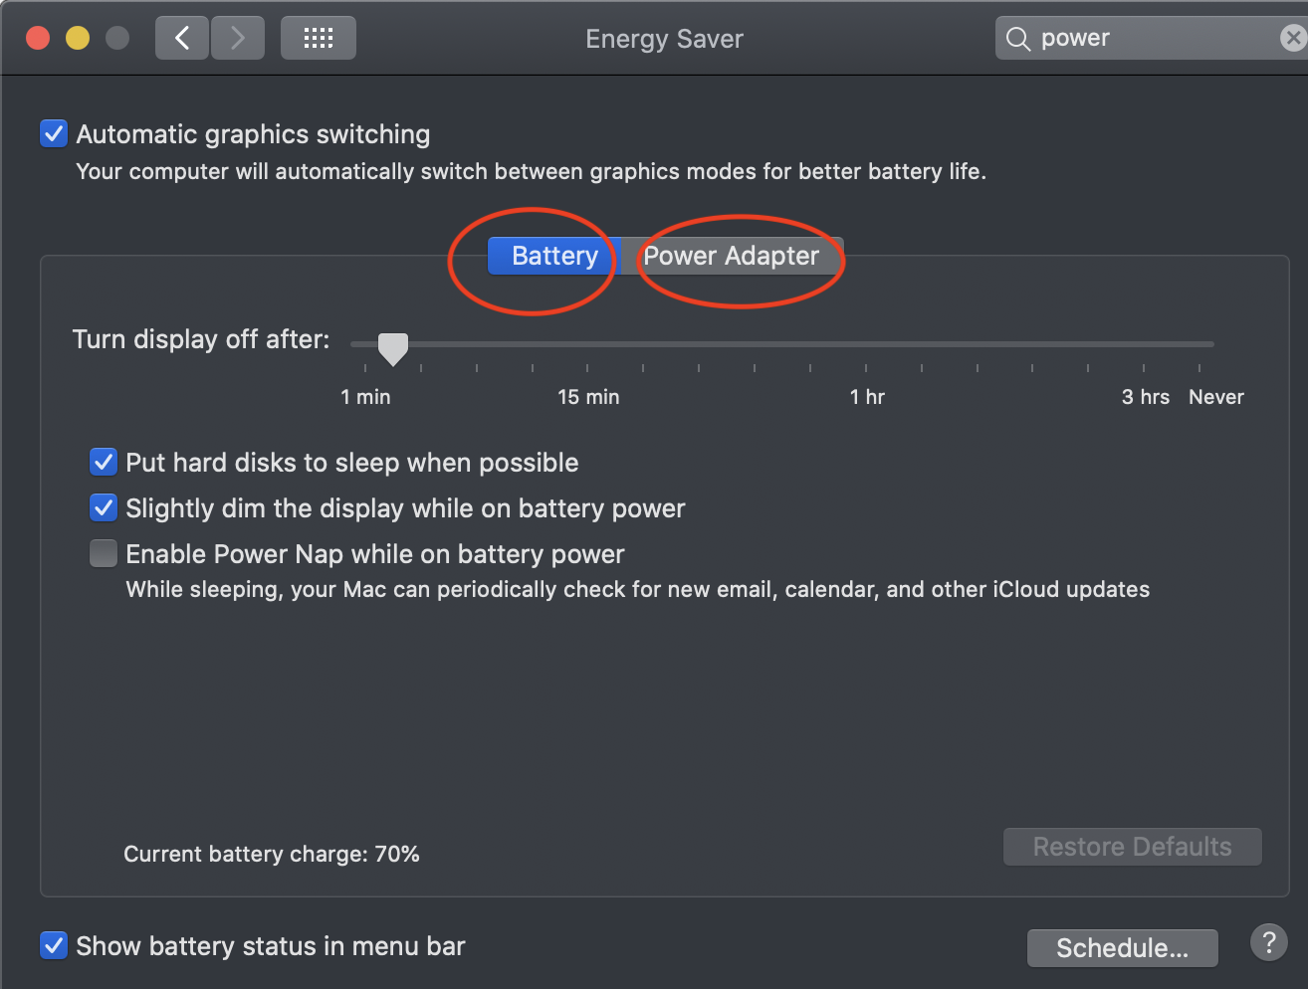Click the forward navigation arrow
Image resolution: width=1308 pixels, height=989 pixels.
238,39
